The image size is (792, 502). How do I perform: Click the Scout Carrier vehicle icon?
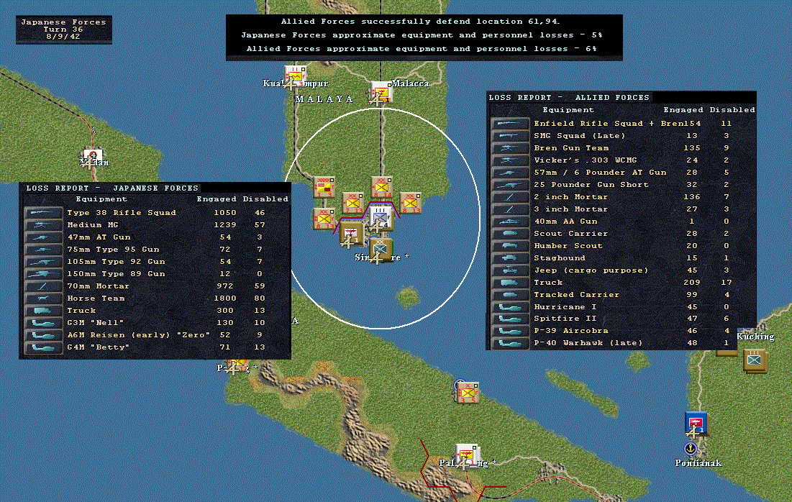click(x=510, y=233)
